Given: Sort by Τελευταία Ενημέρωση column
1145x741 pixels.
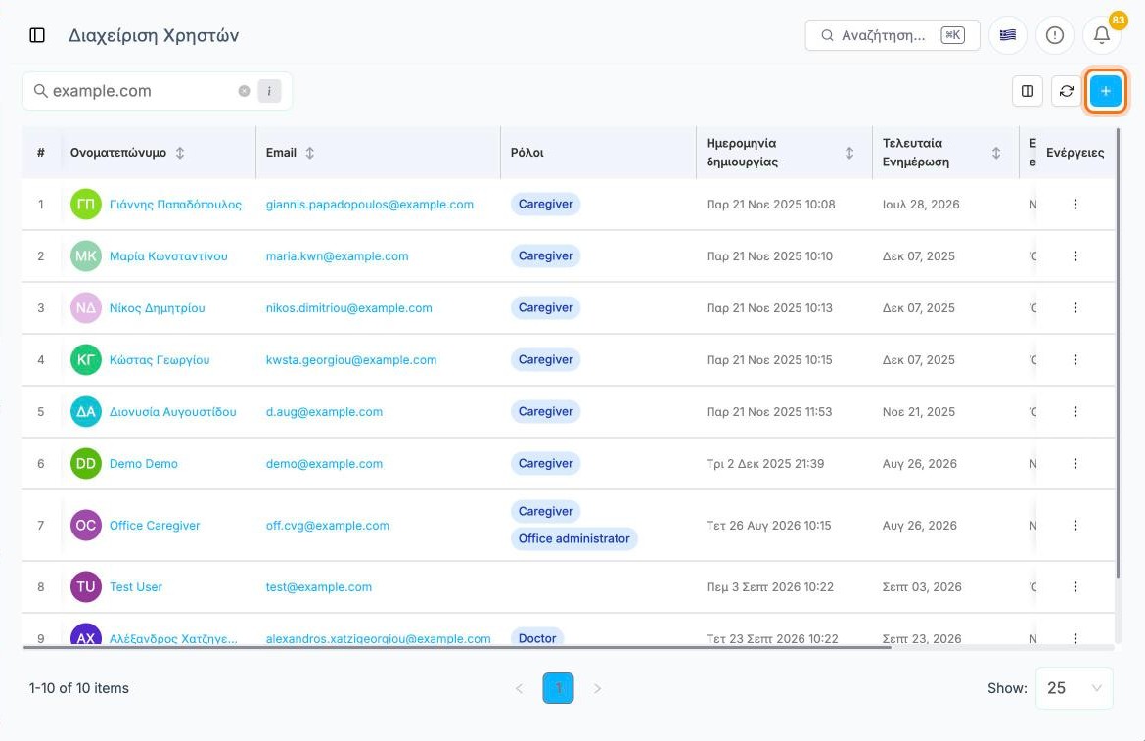Looking at the screenshot, I should [x=996, y=153].
